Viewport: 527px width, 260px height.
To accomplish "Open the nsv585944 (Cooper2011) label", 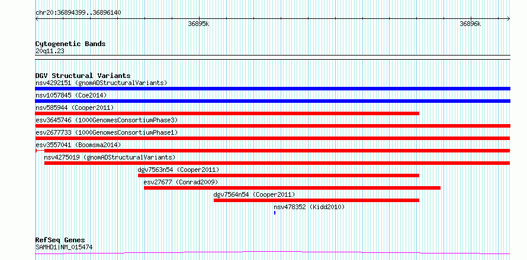I will click(75, 108).
